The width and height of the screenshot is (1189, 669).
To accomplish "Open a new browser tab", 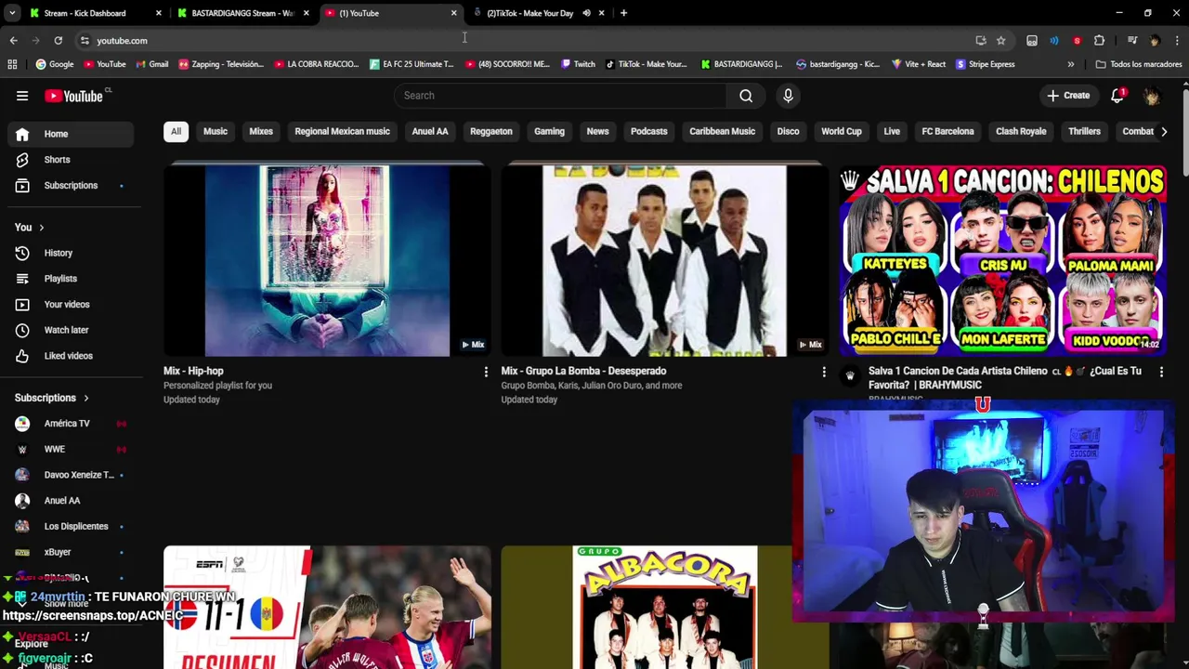I will [623, 13].
